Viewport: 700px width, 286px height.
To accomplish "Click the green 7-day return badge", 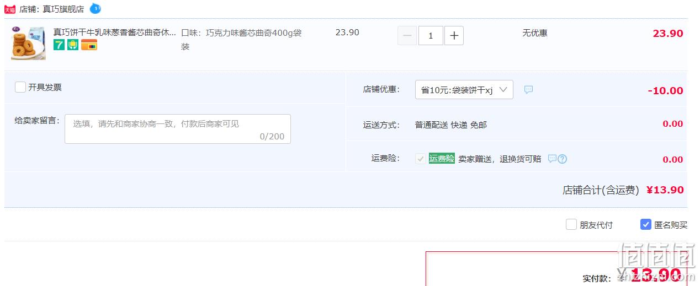I will [59, 45].
